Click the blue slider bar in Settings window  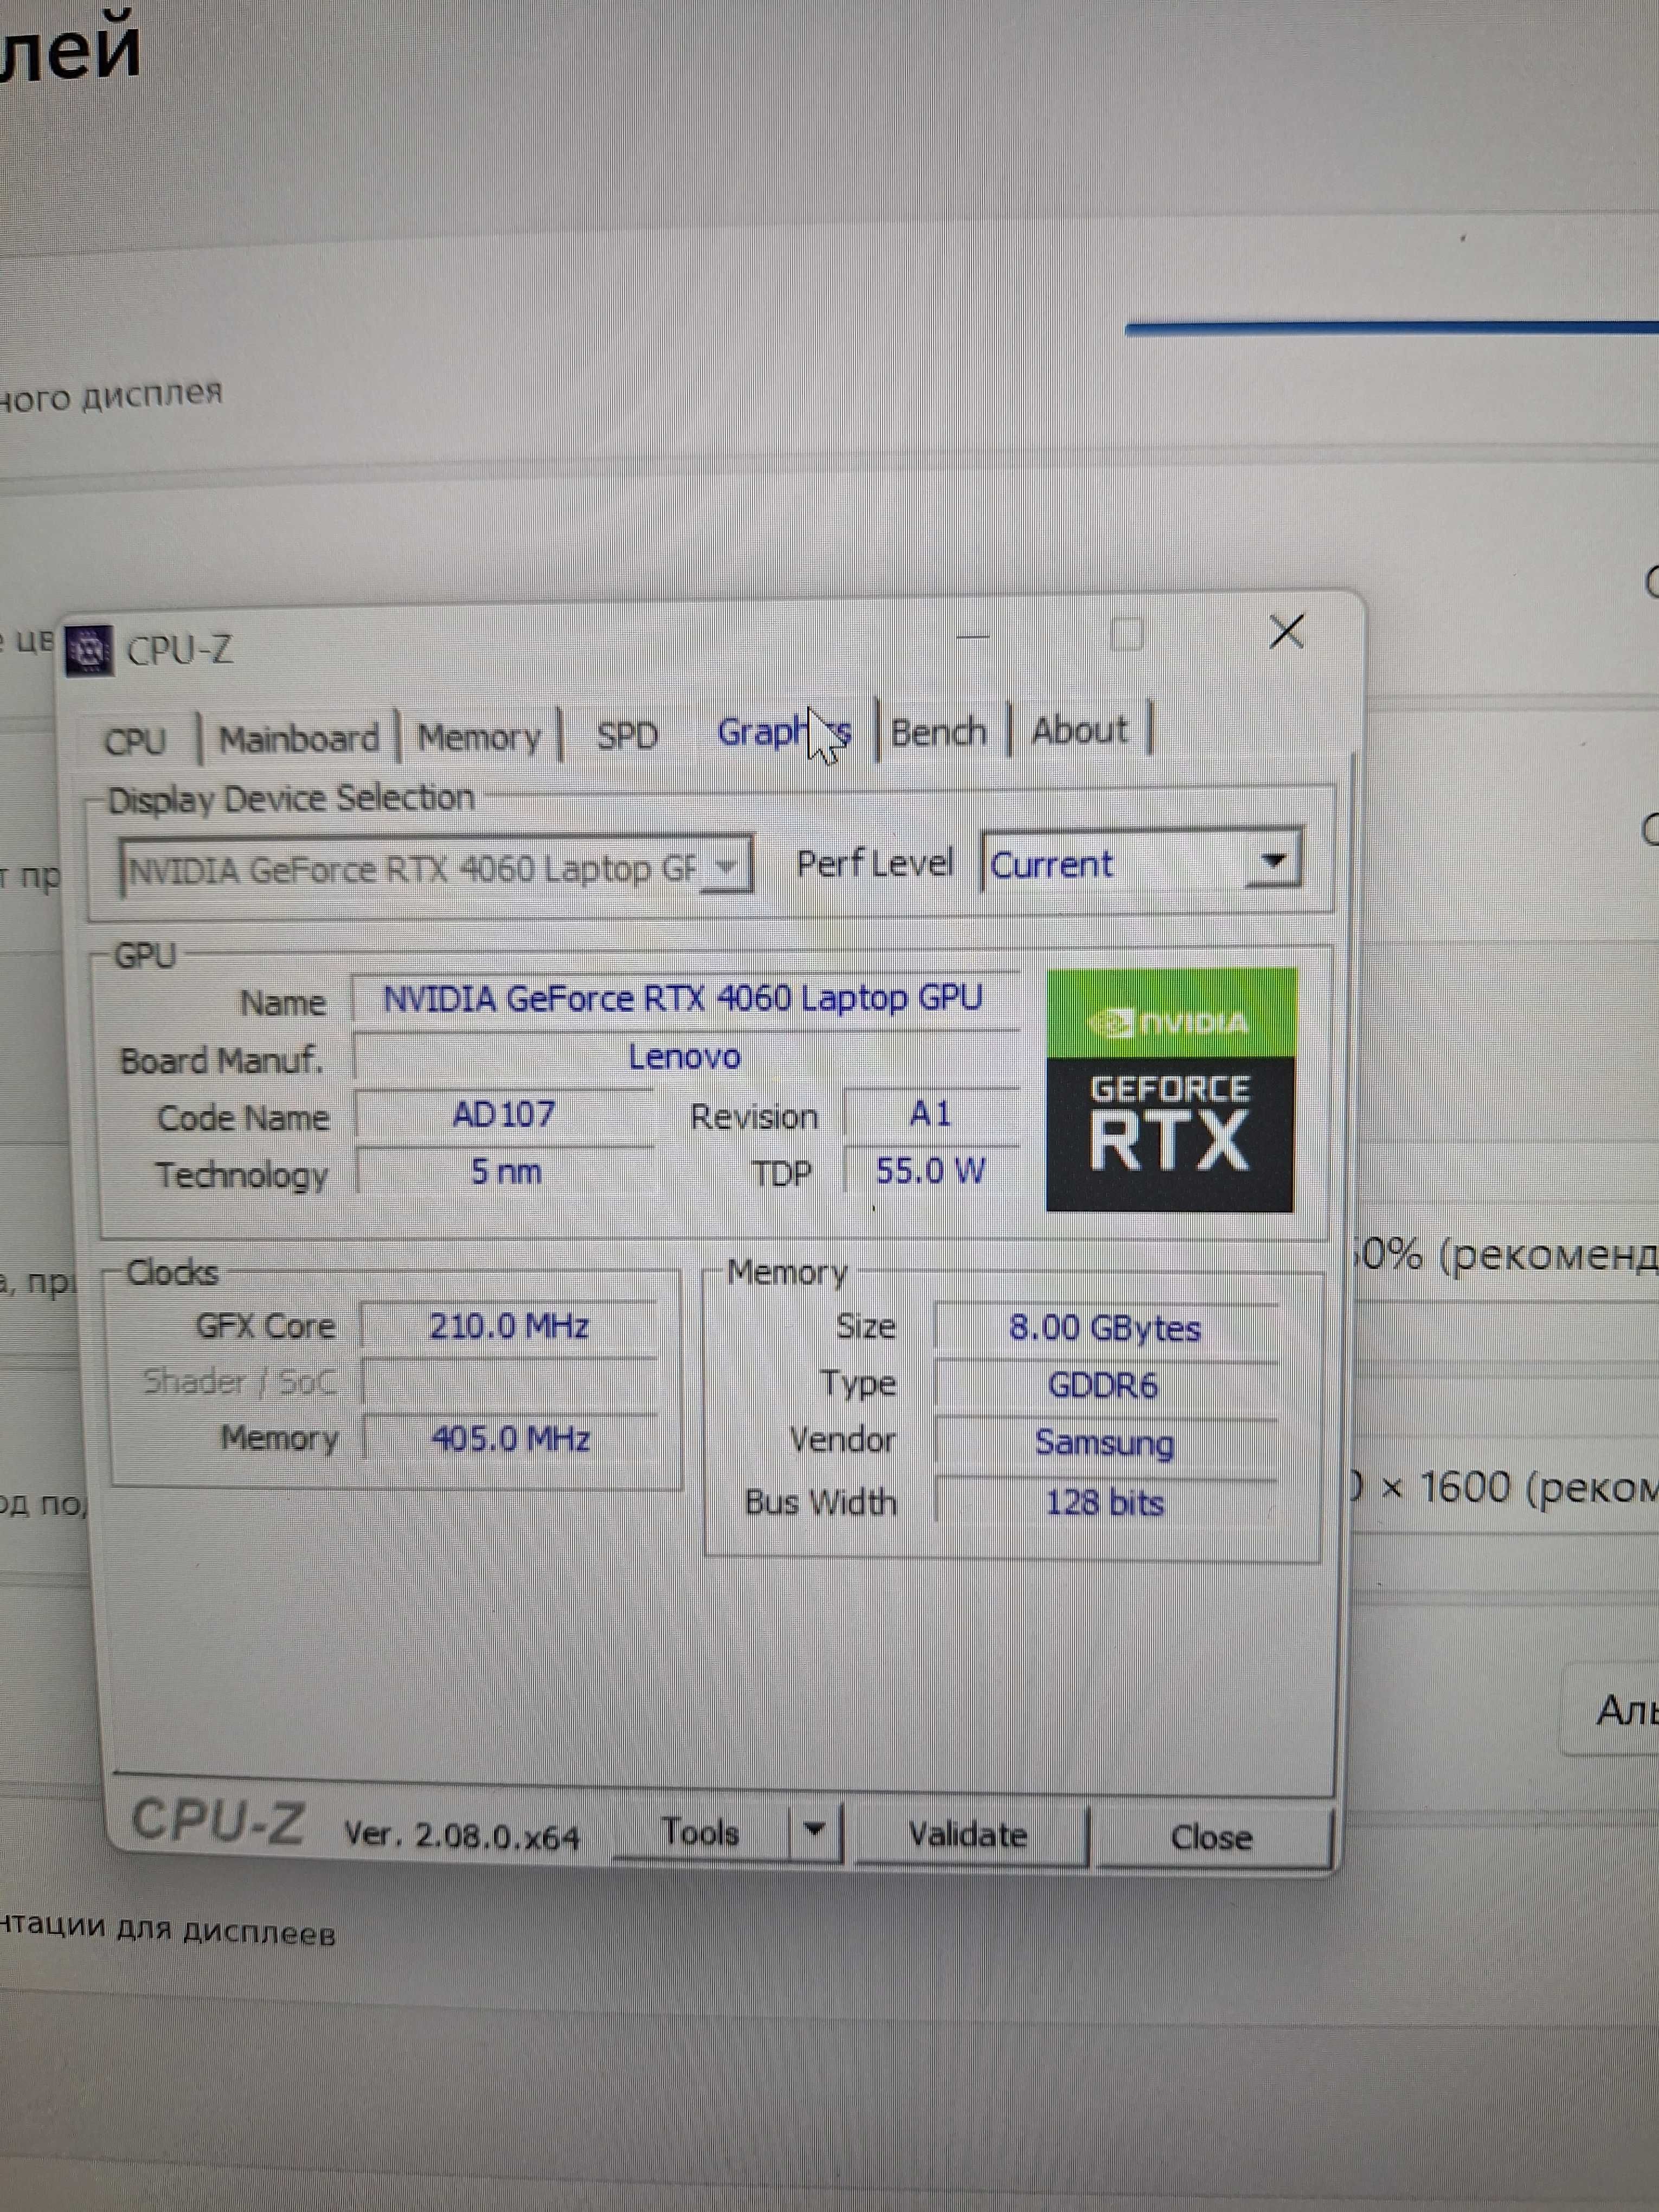click(x=1391, y=328)
